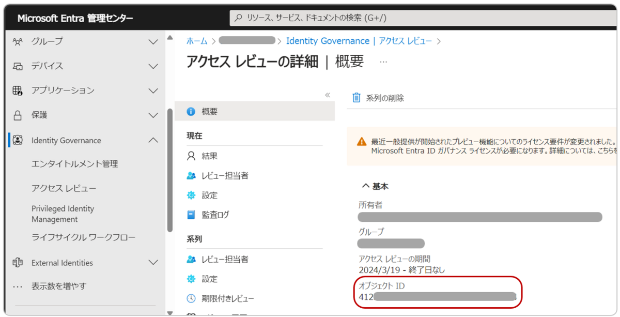The image size is (620, 317).
Task: Click the trash icon for 系列の削除
Action: tap(356, 98)
